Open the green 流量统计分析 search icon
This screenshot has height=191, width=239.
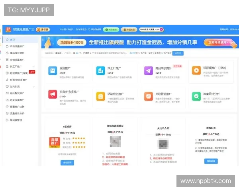(x=196, y=96)
